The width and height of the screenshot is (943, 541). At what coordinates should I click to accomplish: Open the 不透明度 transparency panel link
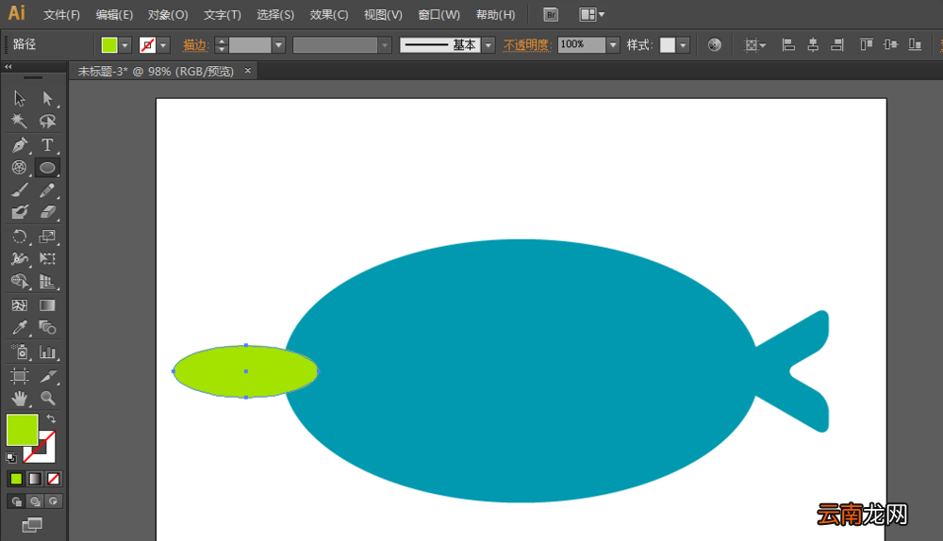tap(525, 45)
